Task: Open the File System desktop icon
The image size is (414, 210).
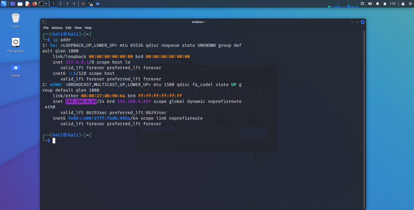Action: 16,45
